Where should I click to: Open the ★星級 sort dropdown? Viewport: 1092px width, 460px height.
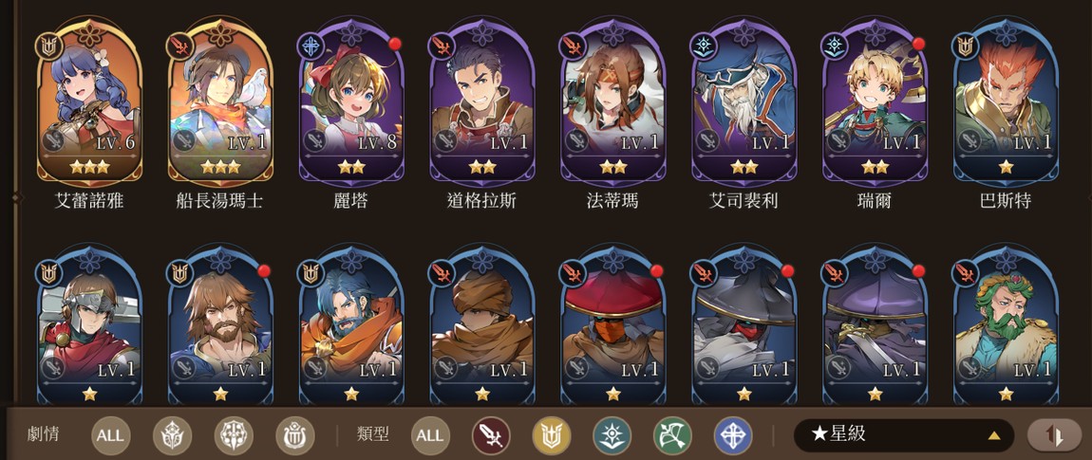pos(904,435)
